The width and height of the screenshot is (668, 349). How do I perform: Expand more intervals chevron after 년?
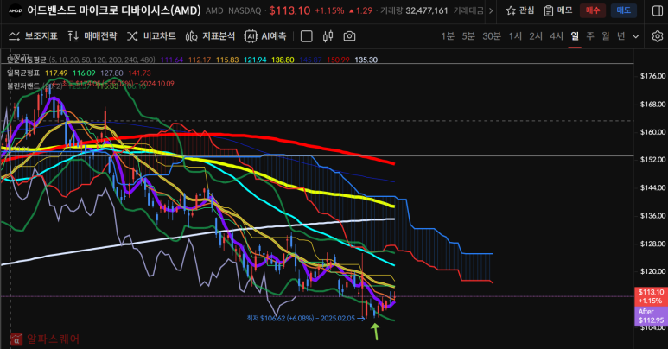636,36
